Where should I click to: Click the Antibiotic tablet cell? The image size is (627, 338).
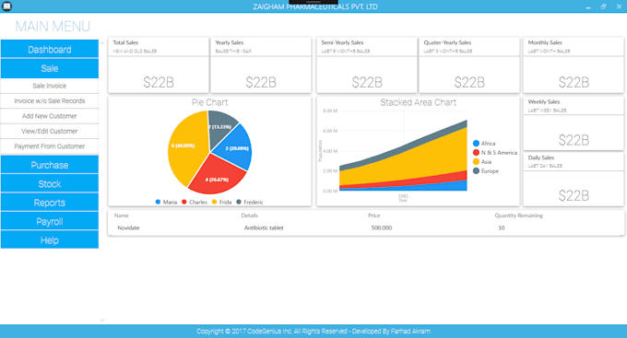[264, 227]
